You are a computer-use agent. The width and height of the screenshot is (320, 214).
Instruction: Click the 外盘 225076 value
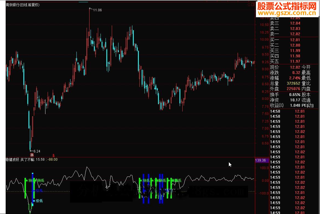click(293, 89)
